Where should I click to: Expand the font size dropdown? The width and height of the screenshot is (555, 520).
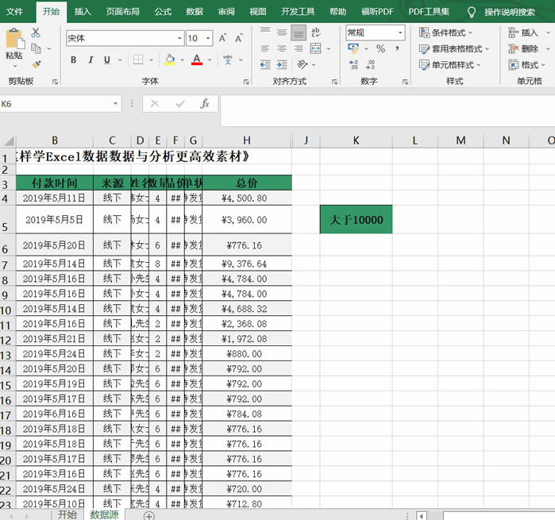209,38
